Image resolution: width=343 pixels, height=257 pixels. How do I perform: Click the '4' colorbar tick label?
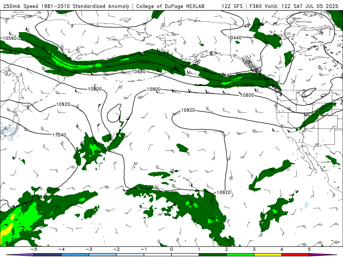coord(282,249)
